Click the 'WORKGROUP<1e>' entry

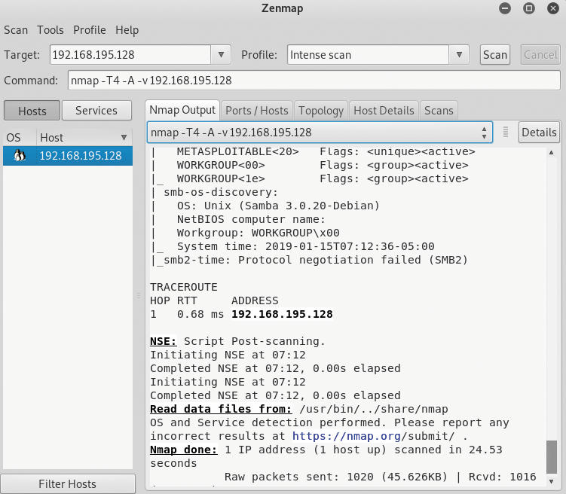point(221,178)
